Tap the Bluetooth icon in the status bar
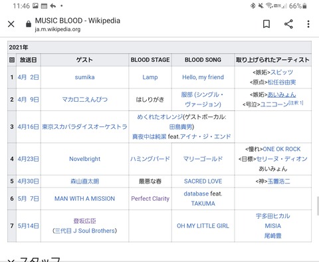 (253, 6)
